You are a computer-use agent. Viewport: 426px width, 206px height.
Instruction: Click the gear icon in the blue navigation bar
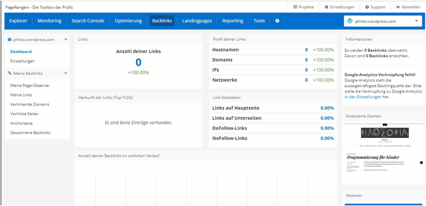[277, 21]
